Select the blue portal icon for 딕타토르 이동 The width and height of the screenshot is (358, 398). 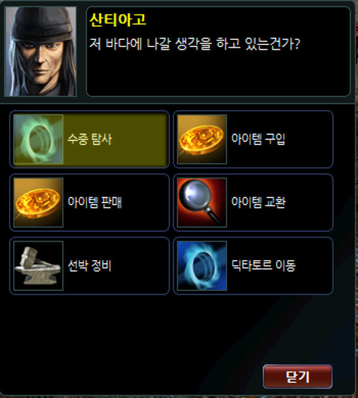coord(202,265)
